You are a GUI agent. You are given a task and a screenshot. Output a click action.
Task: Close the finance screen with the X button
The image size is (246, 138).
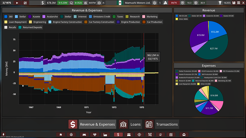(244, 3)
